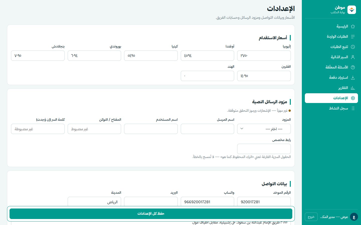Viewport: 361px width, 225px height.
Task: Click عرض — مدير المكـ.. user label
Action: coord(334,217)
